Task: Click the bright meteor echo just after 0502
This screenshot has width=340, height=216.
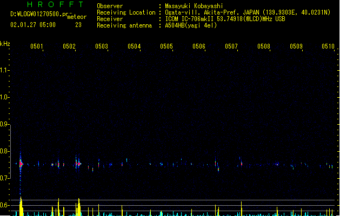Action: coord(79,164)
